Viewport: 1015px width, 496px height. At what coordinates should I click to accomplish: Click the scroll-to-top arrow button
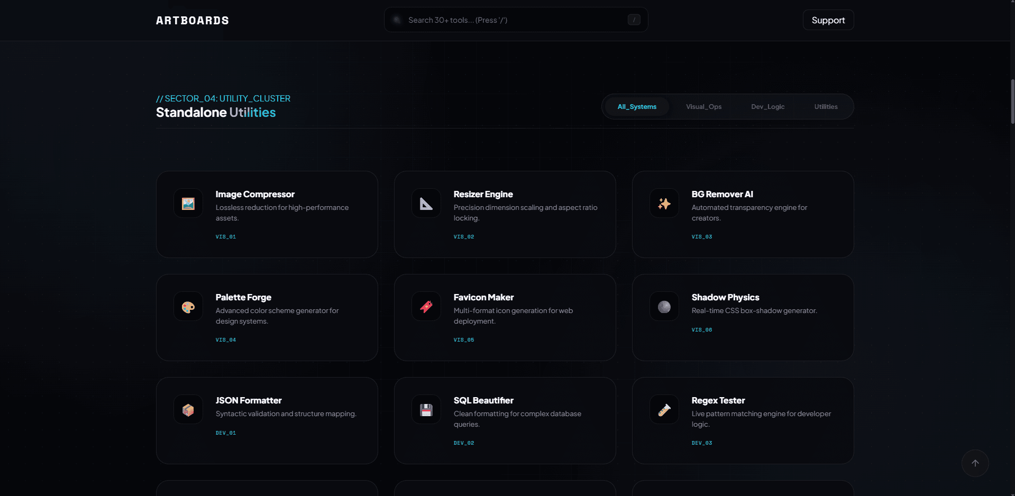pos(975,463)
